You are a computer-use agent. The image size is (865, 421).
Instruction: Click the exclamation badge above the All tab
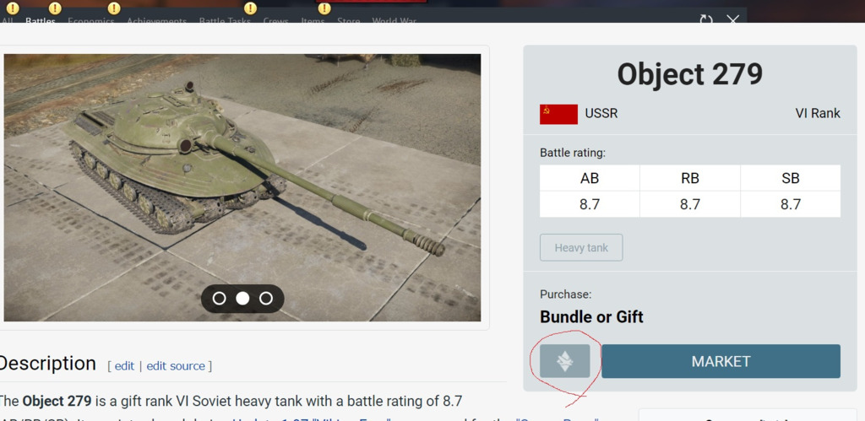pos(12,8)
